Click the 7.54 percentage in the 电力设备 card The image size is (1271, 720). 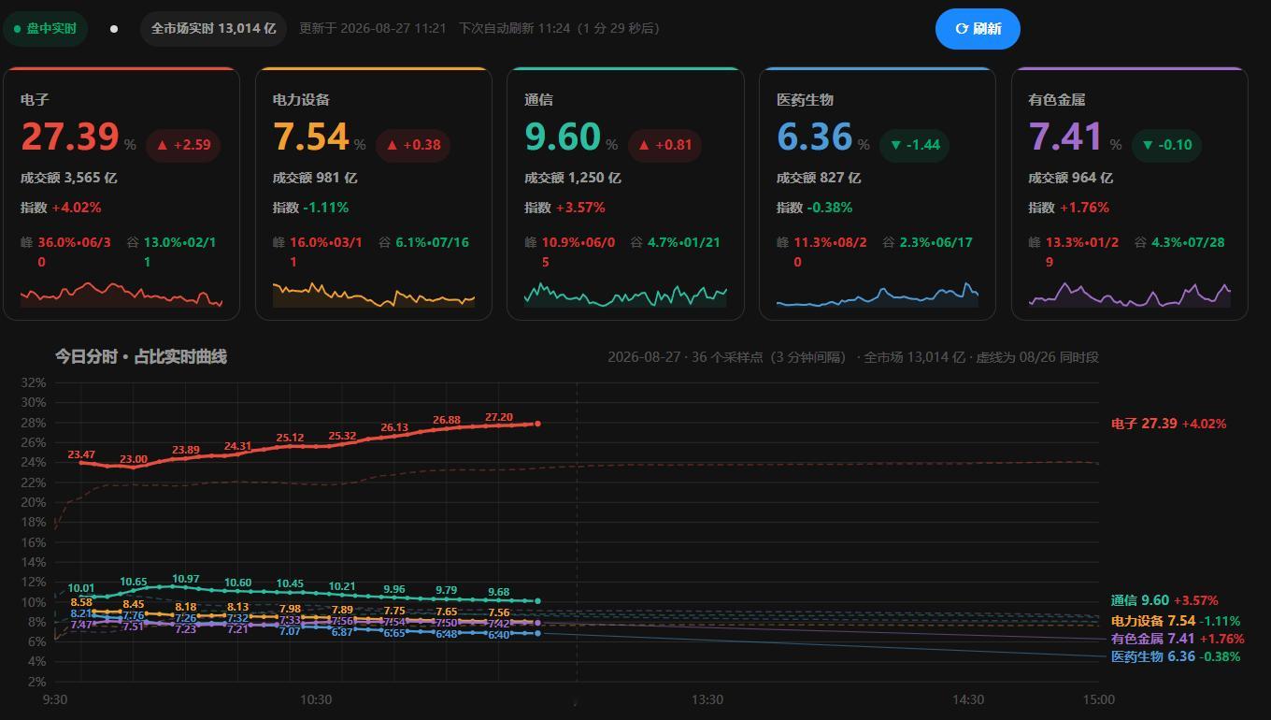[311, 137]
